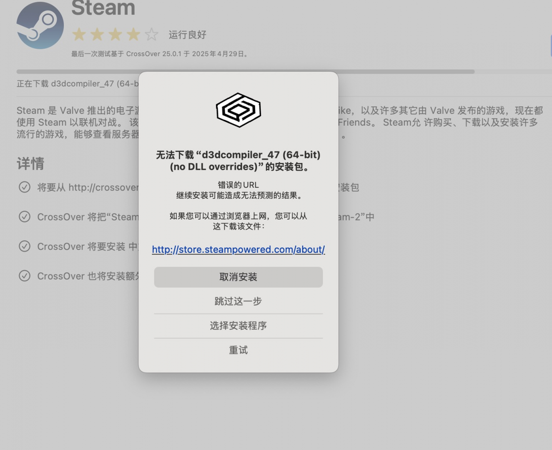This screenshot has width=552, height=450.
Task: Click '正在下载 d3dcompiler_47' status text
Action: click(x=78, y=84)
